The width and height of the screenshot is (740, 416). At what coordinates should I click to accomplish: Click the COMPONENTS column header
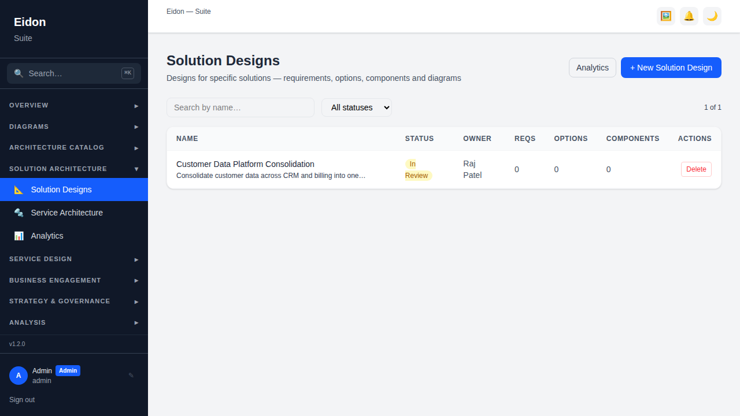click(632, 139)
